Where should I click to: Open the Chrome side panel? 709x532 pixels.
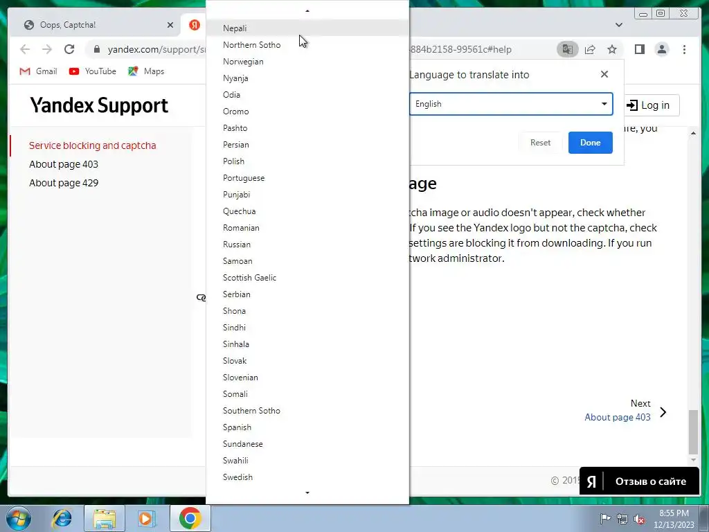pos(639,49)
